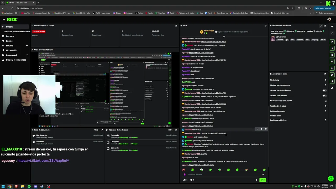336x189 pixels.
Task: Open Ingresos in sidebar
Action: click(x=10, y=36)
